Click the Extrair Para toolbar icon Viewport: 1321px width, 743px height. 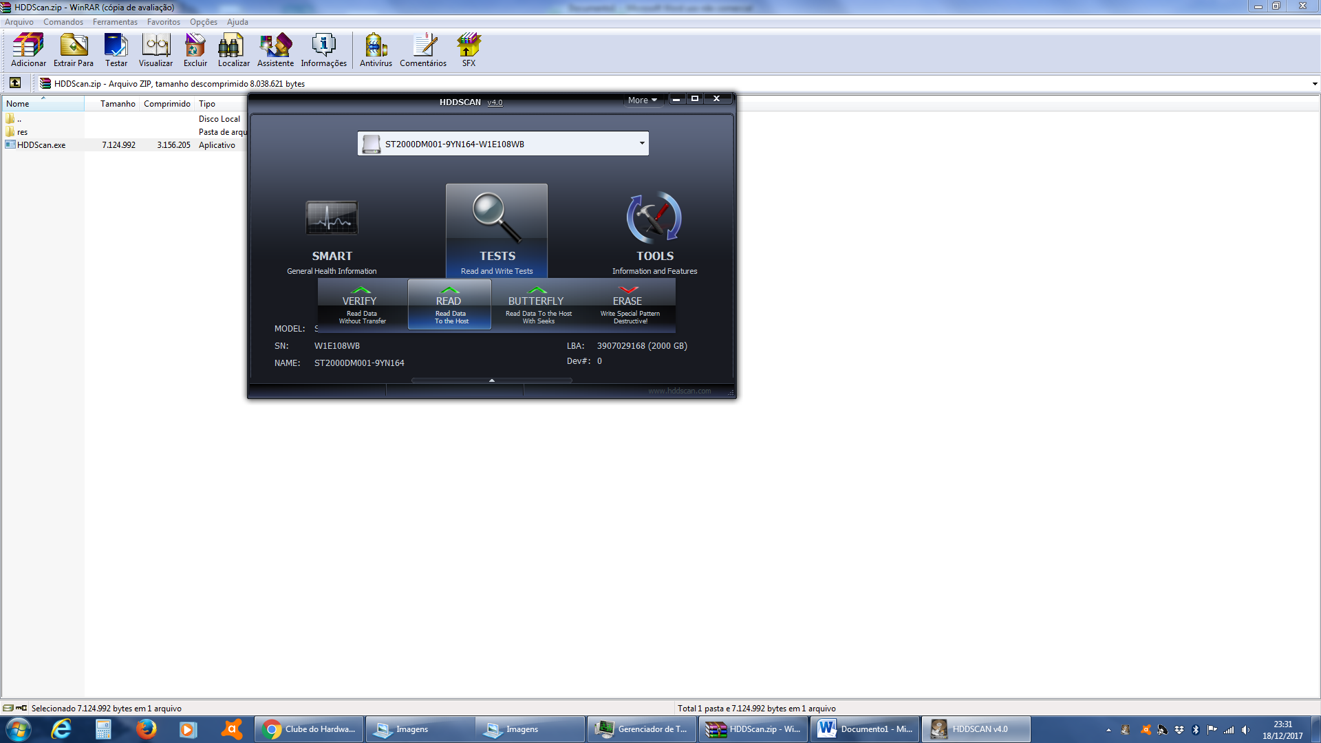click(74, 50)
